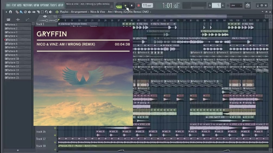Stop playback with the stop button
Viewport: 273px width, 153px height.
coord(132,5)
